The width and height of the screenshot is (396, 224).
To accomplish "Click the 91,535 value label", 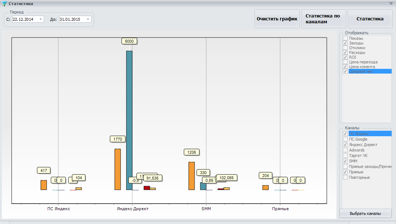I will click(x=153, y=178).
